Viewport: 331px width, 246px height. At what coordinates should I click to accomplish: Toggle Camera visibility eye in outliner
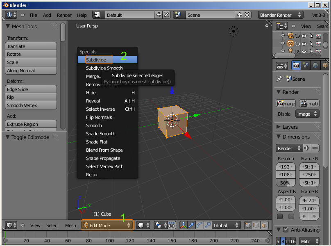304,36
